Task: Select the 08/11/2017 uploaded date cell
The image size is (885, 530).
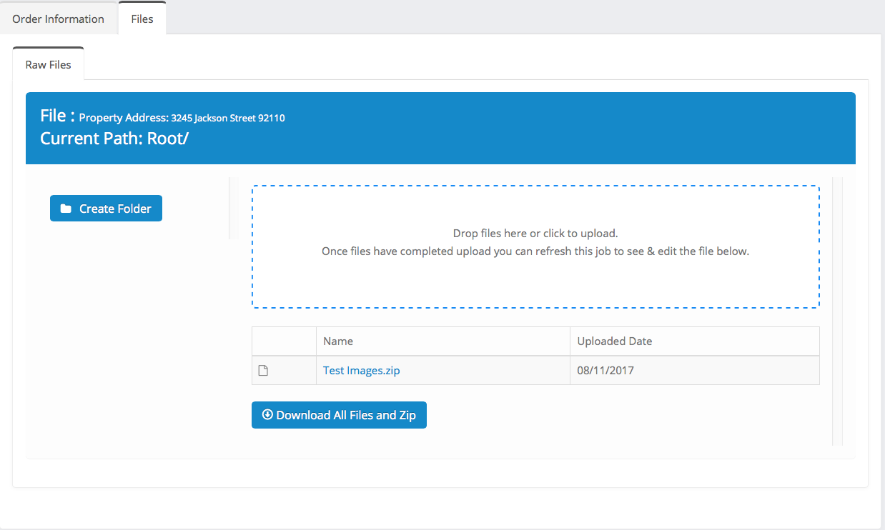Action: coord(695,371)
